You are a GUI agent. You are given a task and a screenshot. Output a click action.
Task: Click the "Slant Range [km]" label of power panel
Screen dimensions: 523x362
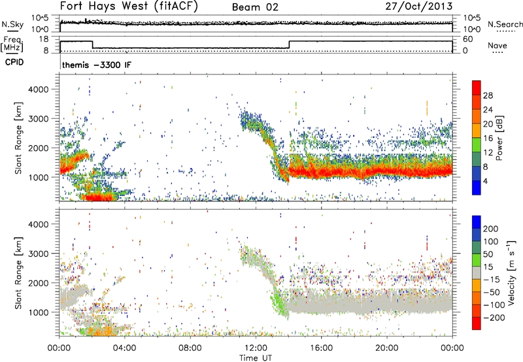[x=18, y=138]
